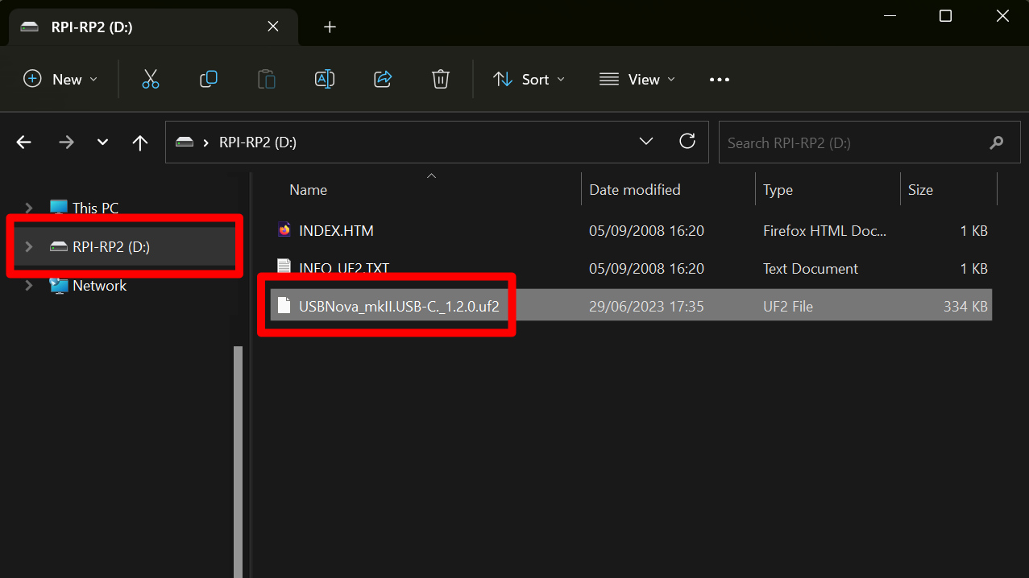Click the Cut scissors icon
The width and height of the screenshot is (1029, 578).
pyautogui.click(x=150, y=79)
